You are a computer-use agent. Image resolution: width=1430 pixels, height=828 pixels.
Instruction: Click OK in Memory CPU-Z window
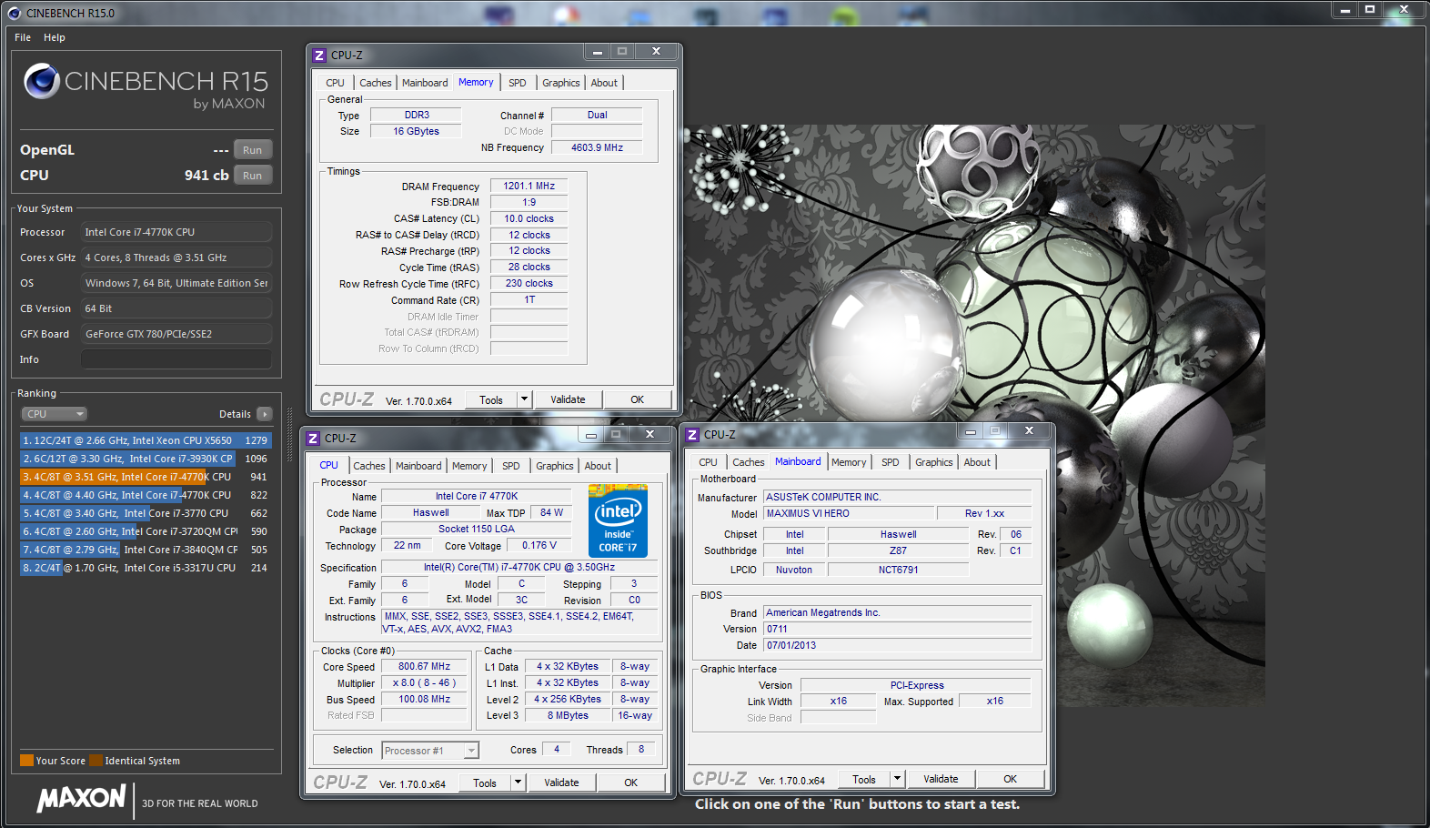point(638,399)
